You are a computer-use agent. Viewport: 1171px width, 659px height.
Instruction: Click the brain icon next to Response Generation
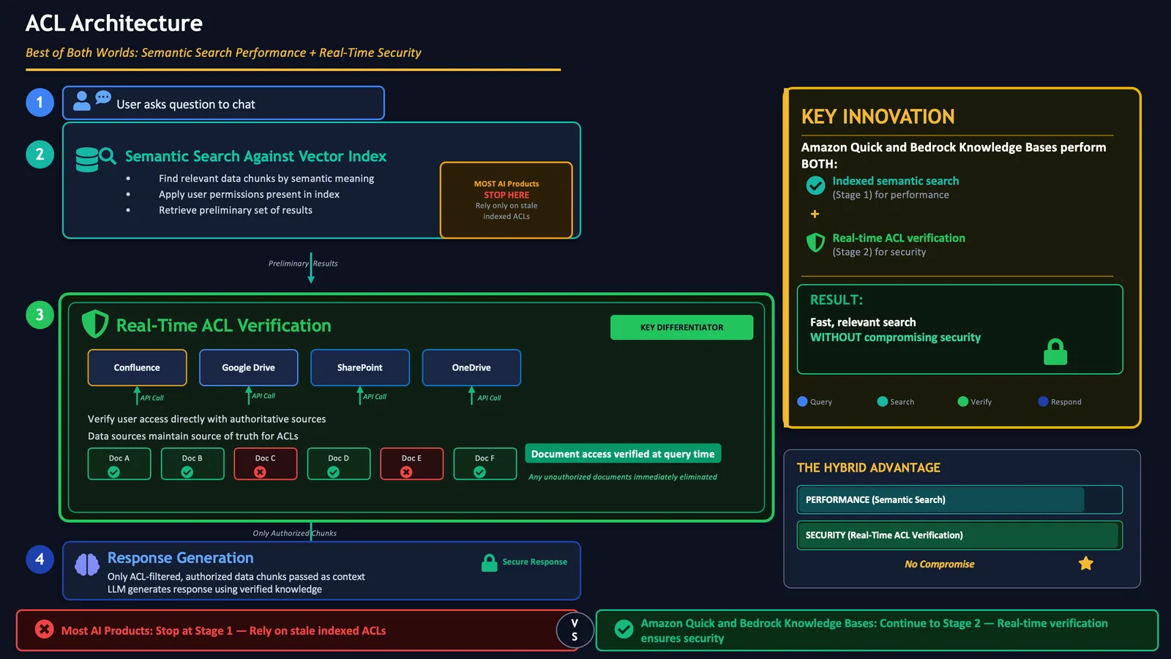87,565
